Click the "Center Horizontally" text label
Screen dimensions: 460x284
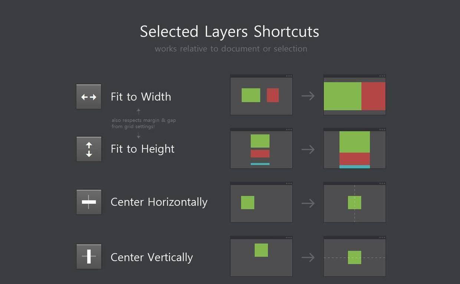159,202
